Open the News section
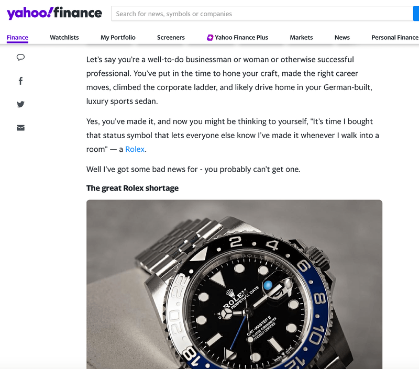Image resolution: width=419 pixels, height=369 pixels. click(x=342, y=37)
